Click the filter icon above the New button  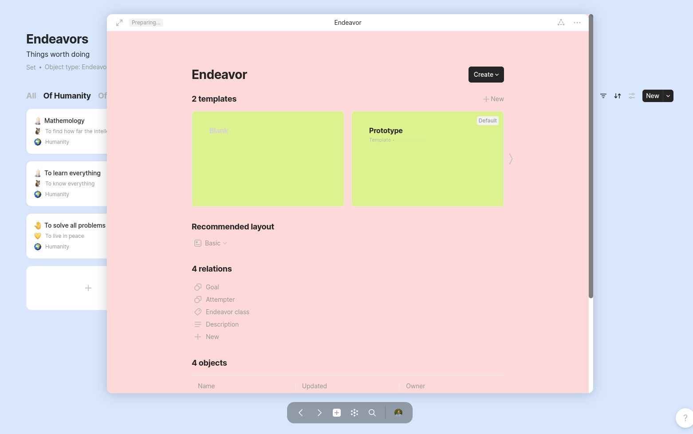coord(603,96)
